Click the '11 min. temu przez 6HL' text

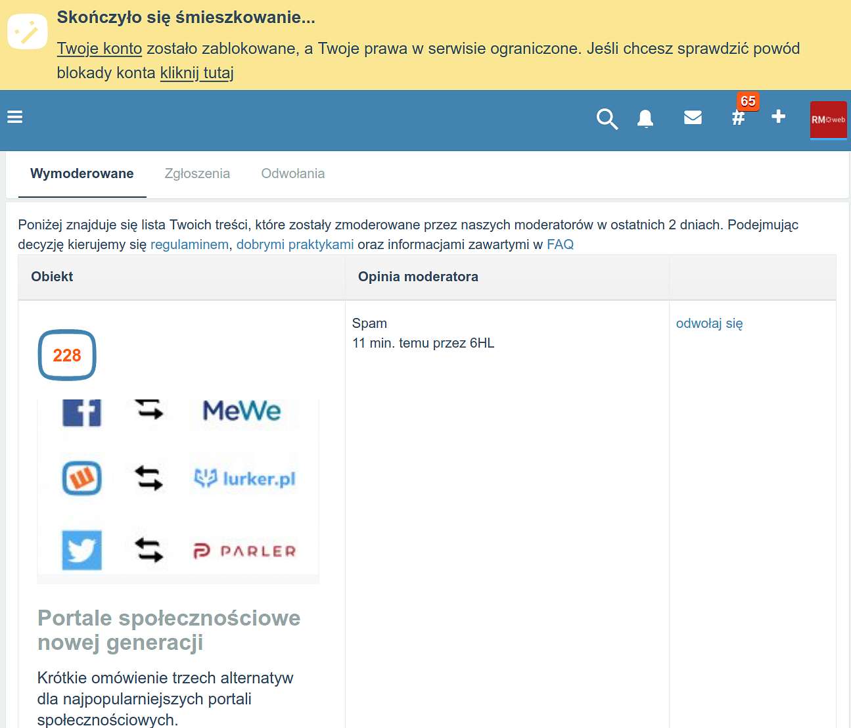tap(423, 343)
